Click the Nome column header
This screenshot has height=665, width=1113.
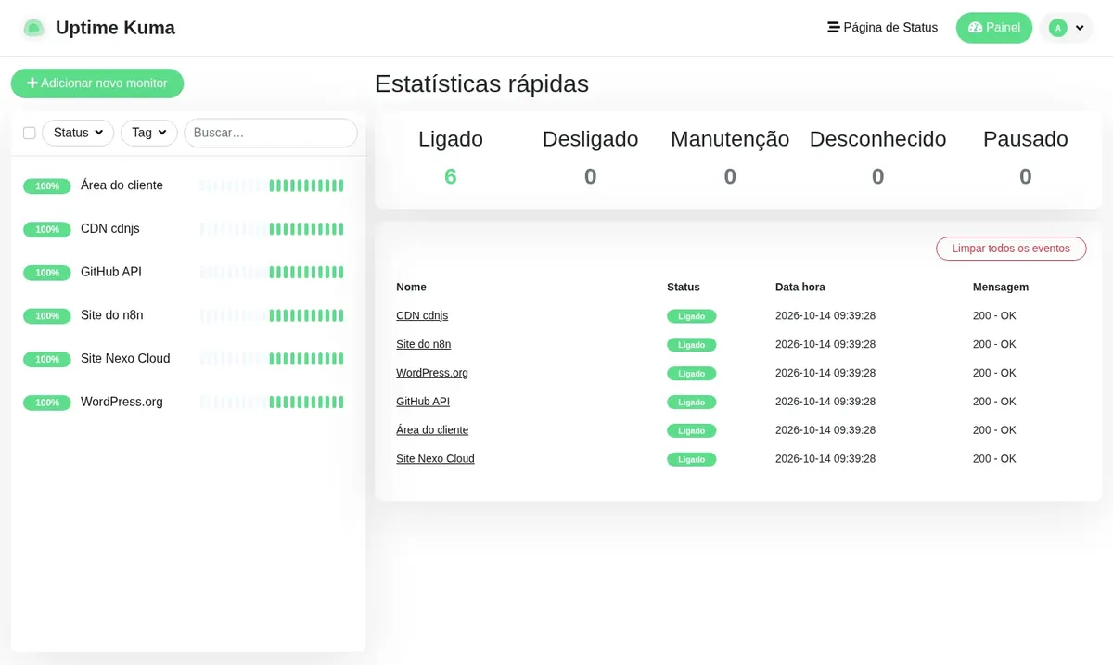[411, 287]
